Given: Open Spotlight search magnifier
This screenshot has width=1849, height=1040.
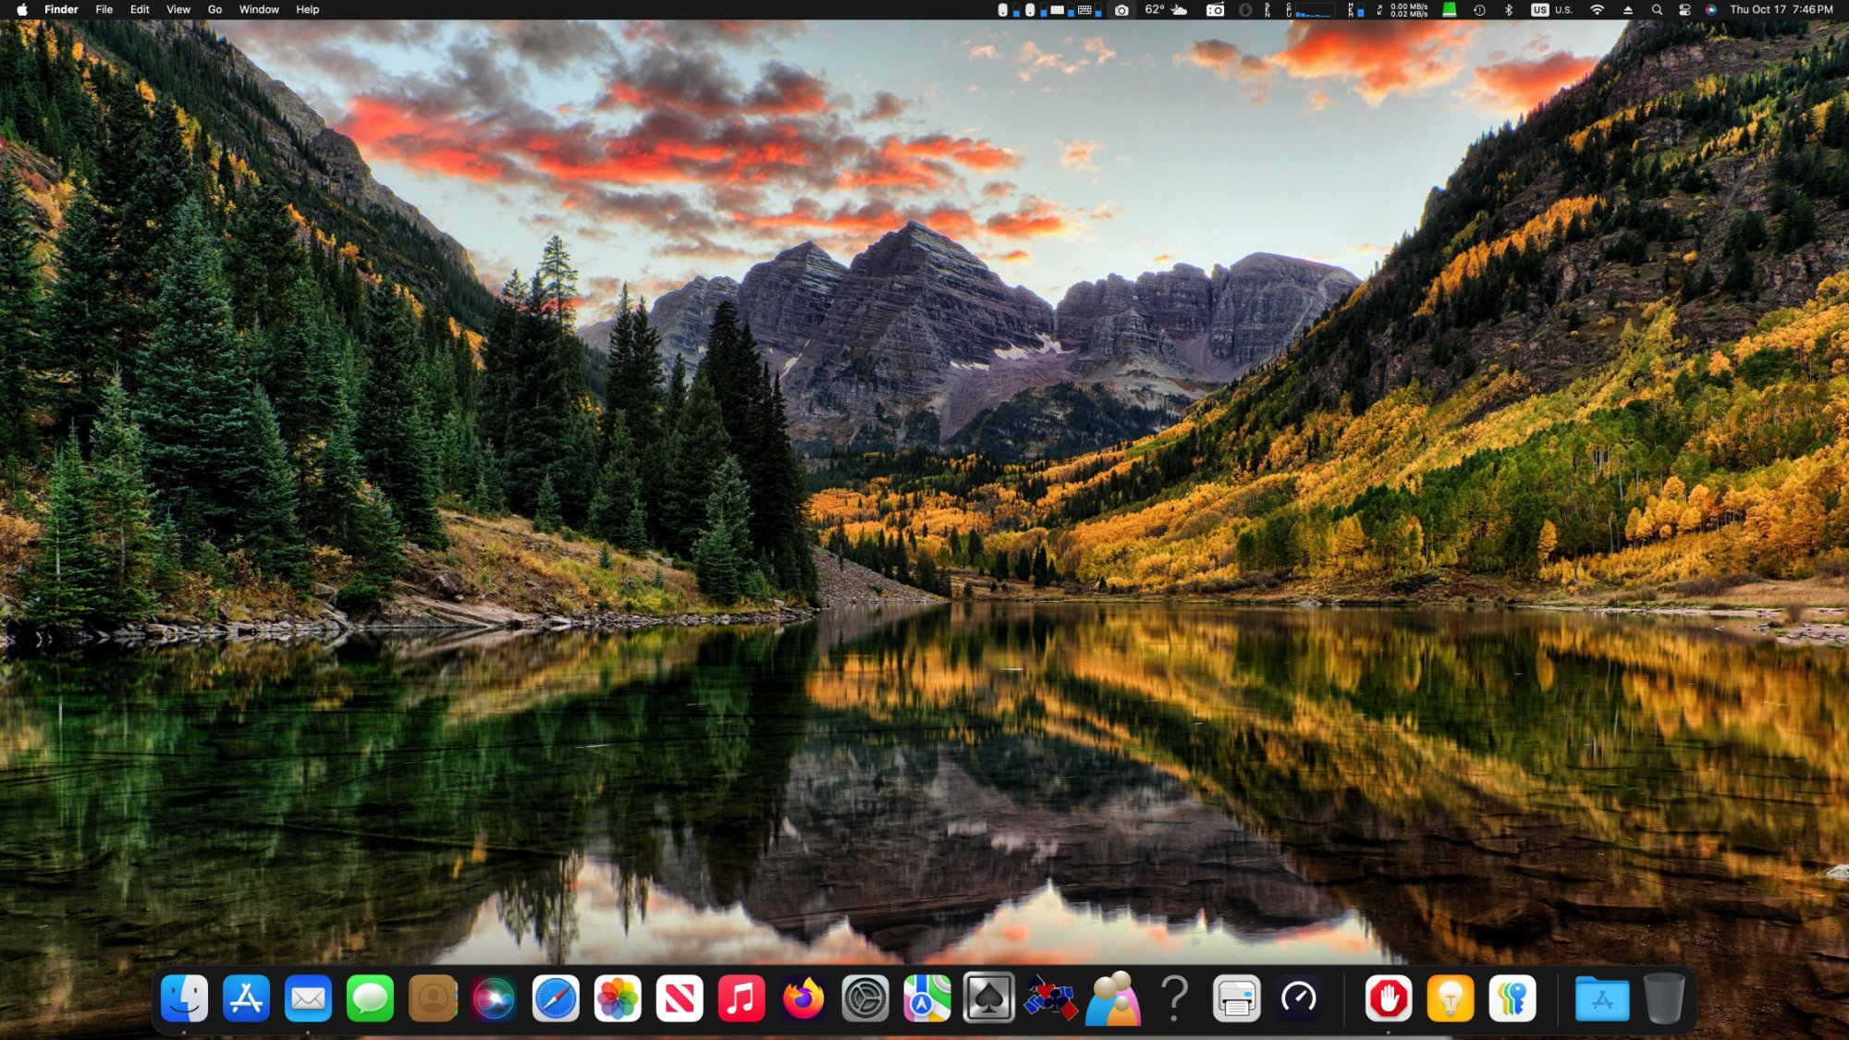Looking at the screenshot, I should (1657, 10).
